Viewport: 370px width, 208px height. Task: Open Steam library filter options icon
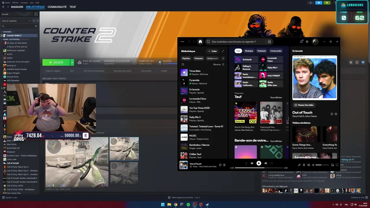tap(36, 26)
